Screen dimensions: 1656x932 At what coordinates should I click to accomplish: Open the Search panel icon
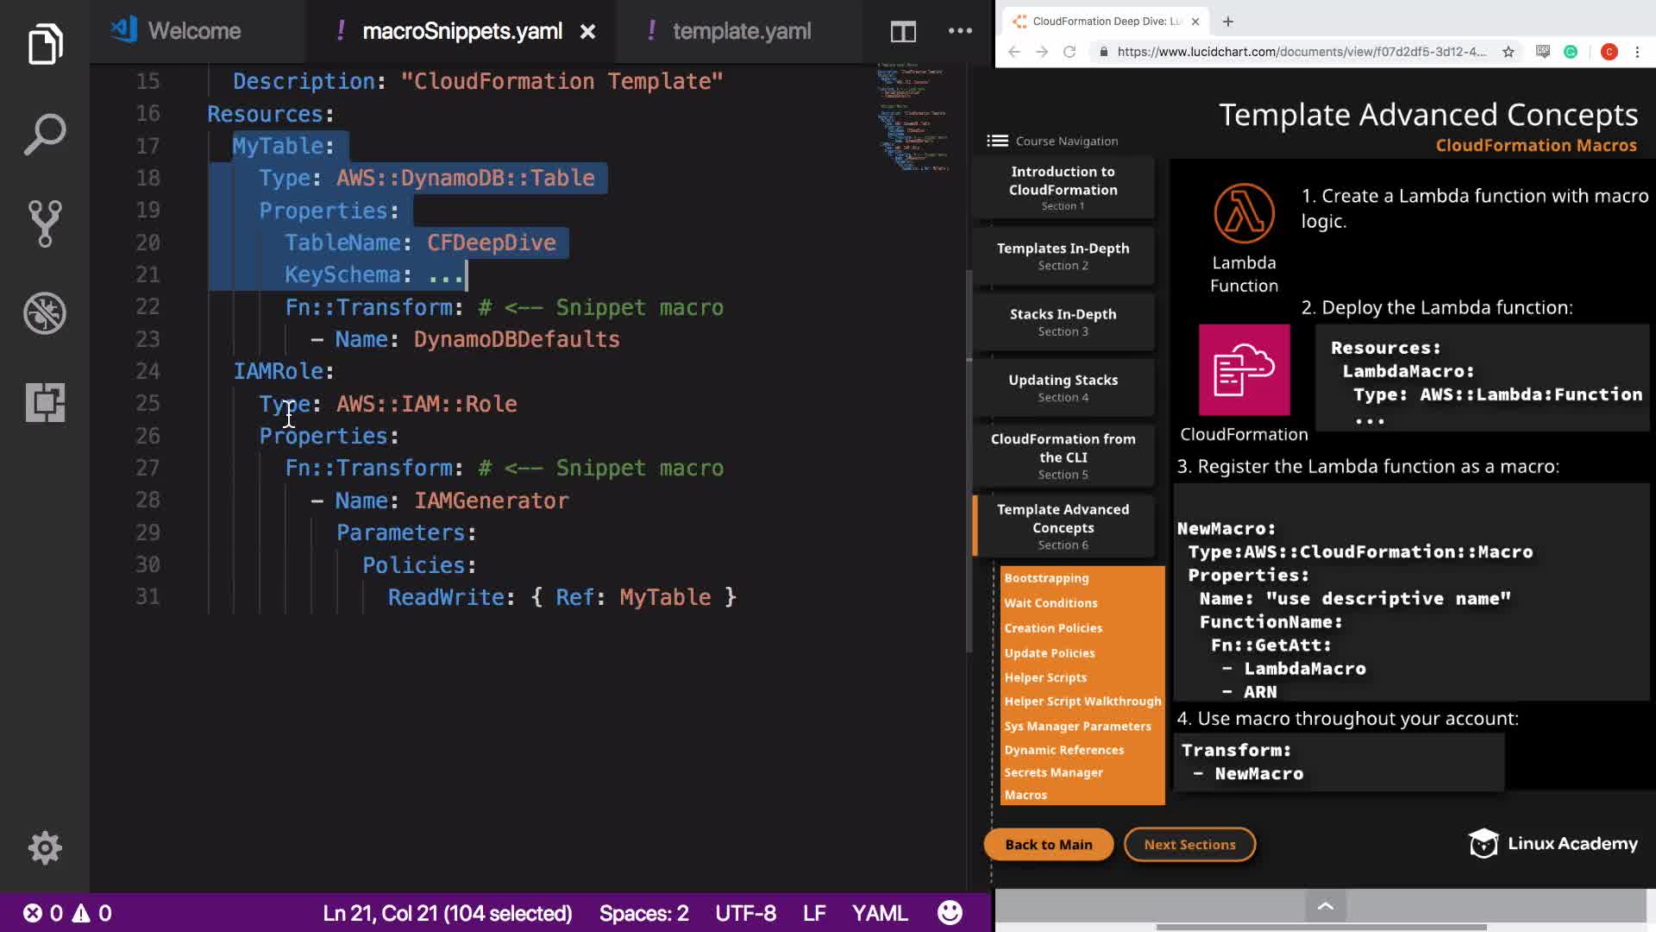click(x=45, y=134)
